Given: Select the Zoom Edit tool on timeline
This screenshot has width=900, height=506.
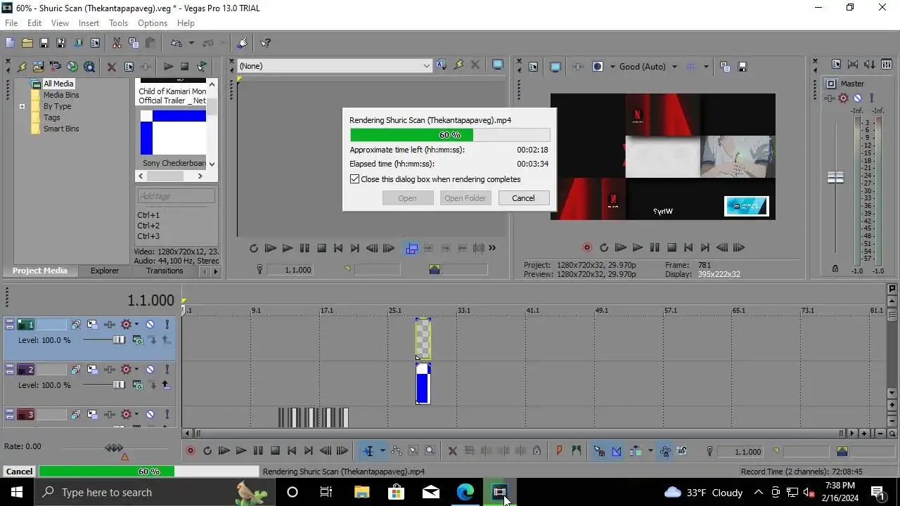Looking at the screenshot, I should click(x=430, y=451).
